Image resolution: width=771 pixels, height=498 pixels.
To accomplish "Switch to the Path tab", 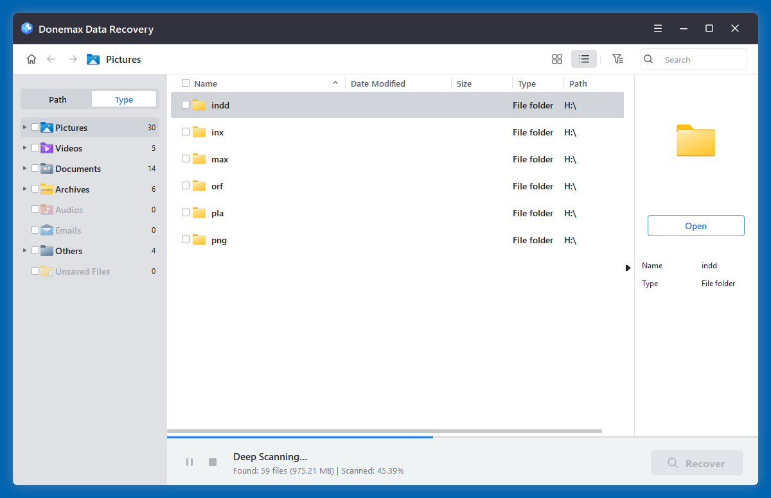I will 57,99.
